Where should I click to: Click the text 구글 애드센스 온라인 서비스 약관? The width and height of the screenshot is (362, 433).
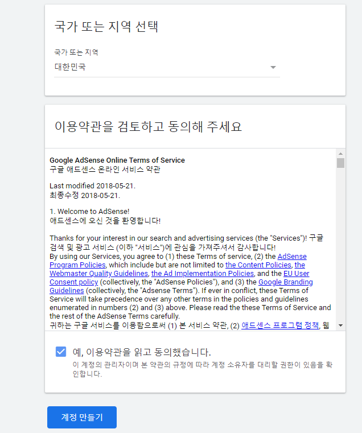pos(105,170)
